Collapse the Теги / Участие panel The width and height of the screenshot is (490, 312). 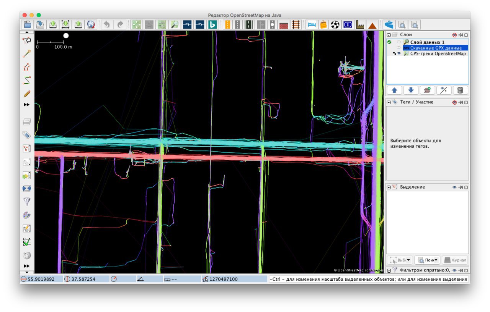389,102
